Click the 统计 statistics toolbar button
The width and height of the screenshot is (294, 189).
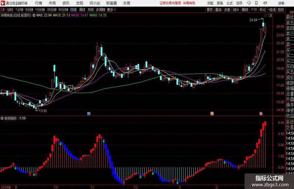click(x=236, y=10)
